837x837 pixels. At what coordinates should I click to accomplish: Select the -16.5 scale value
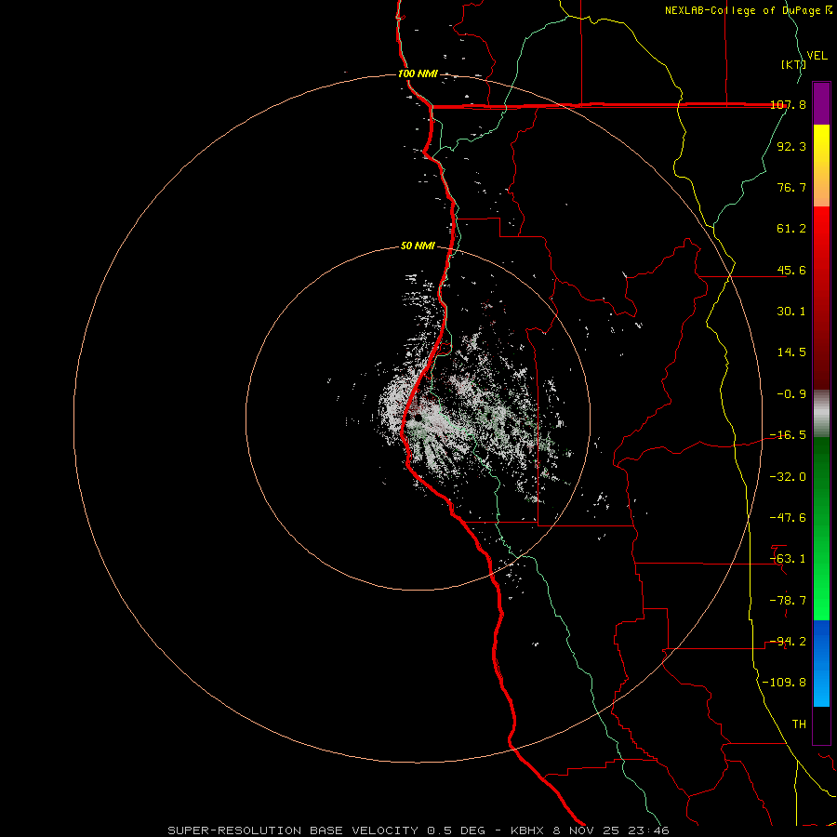click(x=788, y=435)
